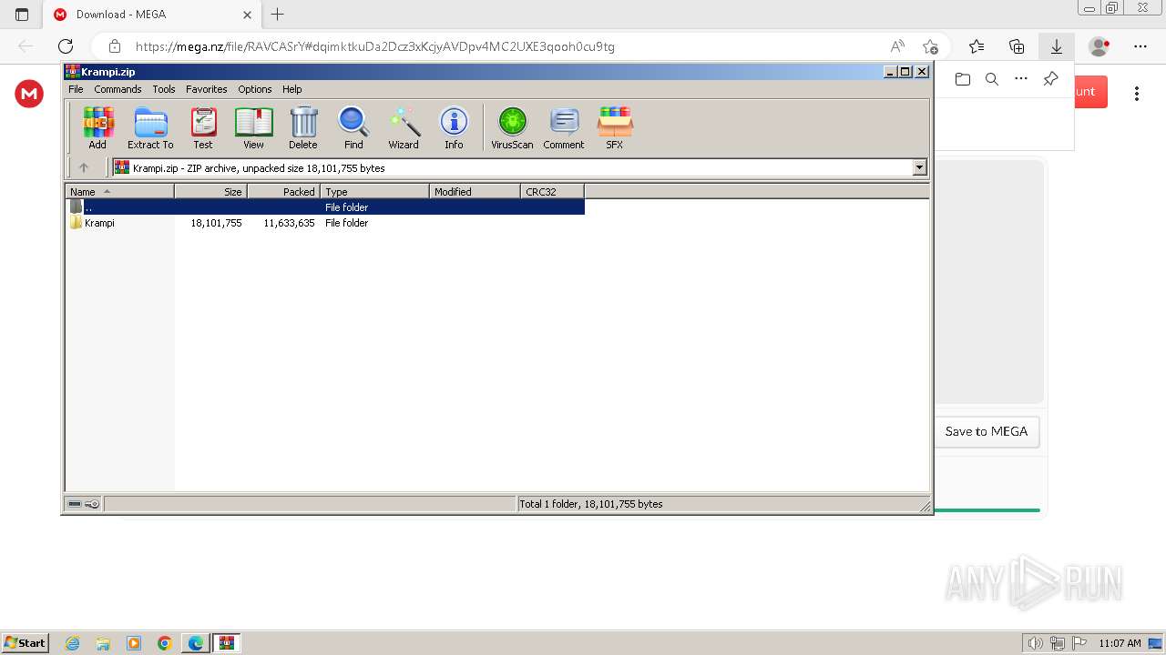Run the Test archive tool

(203, 127)
